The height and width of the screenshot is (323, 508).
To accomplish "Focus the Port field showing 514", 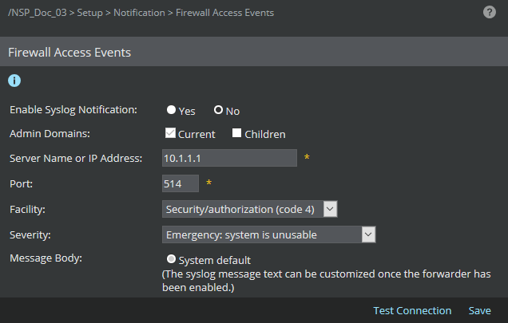I will point(181,183).
